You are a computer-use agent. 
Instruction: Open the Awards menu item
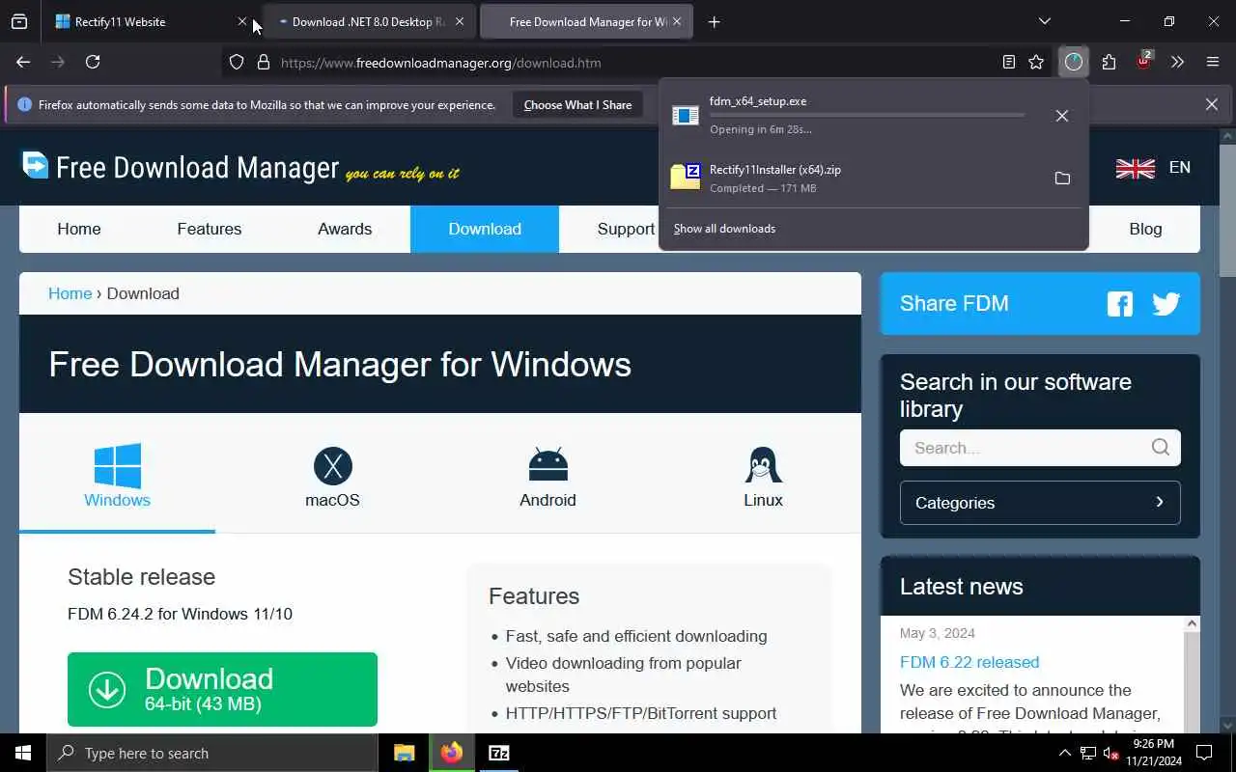click(345, 229)
